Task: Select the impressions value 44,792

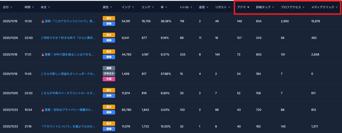Action: [x=126, y=54]
